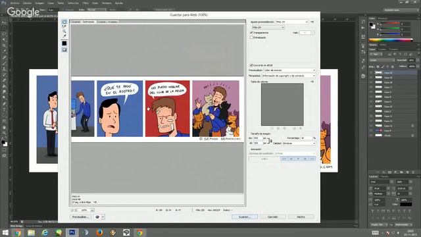The width and height of the screenshot is (421, 237).
Task: Open the Filtro menu in Photoshop
Action: (86, 3)
